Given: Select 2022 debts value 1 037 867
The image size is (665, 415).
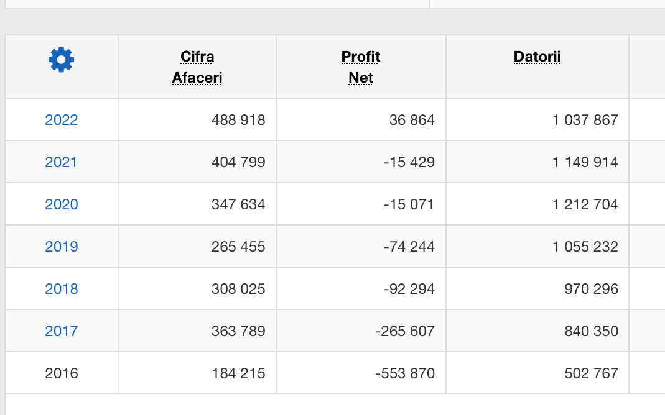Looking at the screenshot, I should (585, 120).
